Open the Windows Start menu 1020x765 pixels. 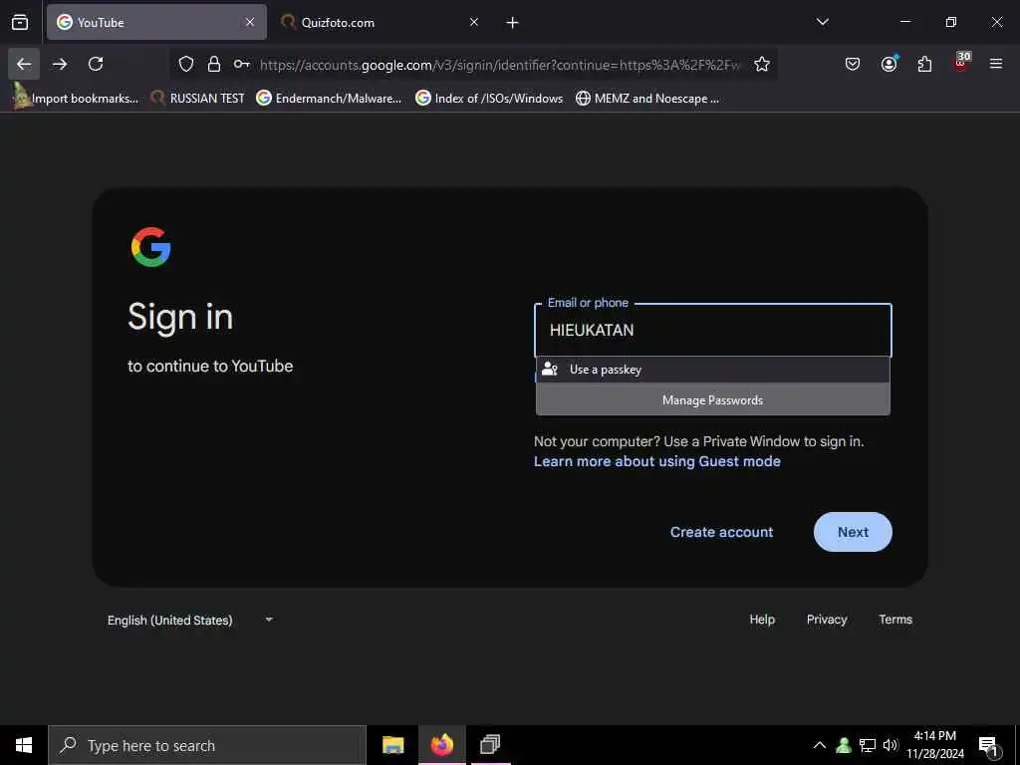(x=24, y=745)
